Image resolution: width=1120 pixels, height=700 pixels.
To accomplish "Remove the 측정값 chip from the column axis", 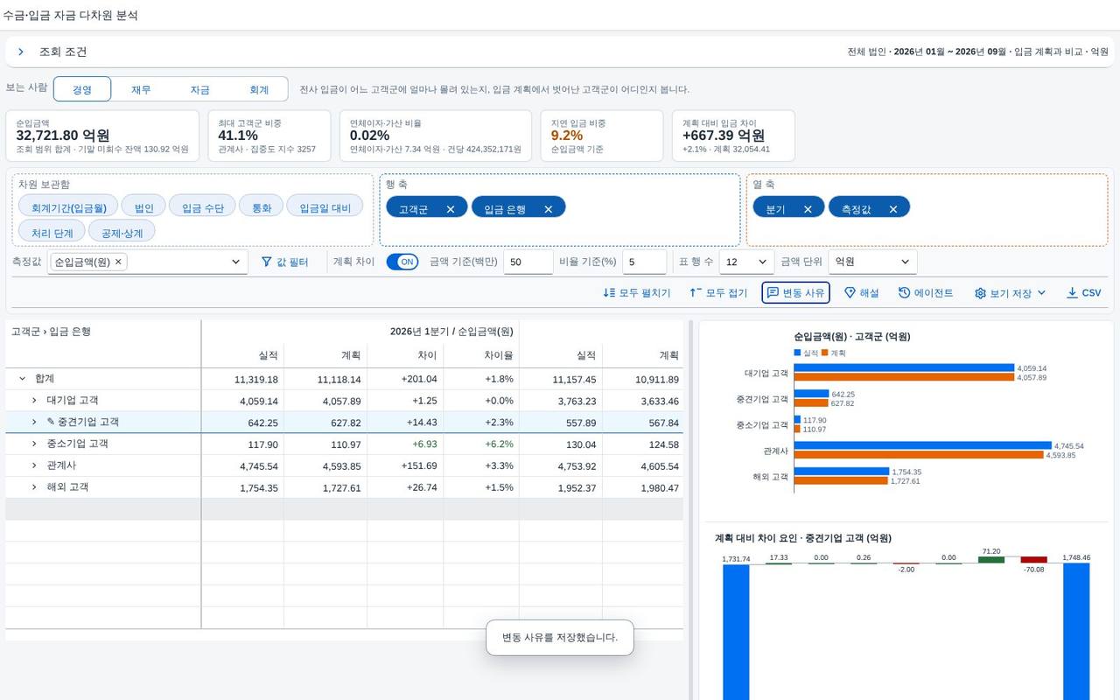I will 893,209.
